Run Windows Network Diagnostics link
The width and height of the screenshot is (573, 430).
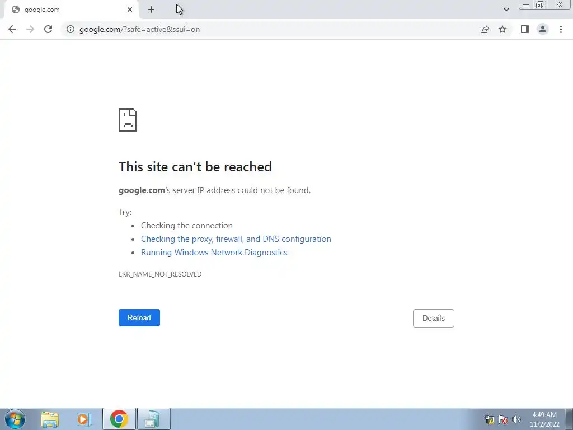point(214,253)
